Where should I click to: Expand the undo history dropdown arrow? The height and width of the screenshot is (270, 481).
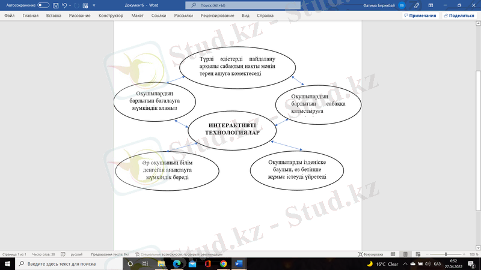coord(70,5)
